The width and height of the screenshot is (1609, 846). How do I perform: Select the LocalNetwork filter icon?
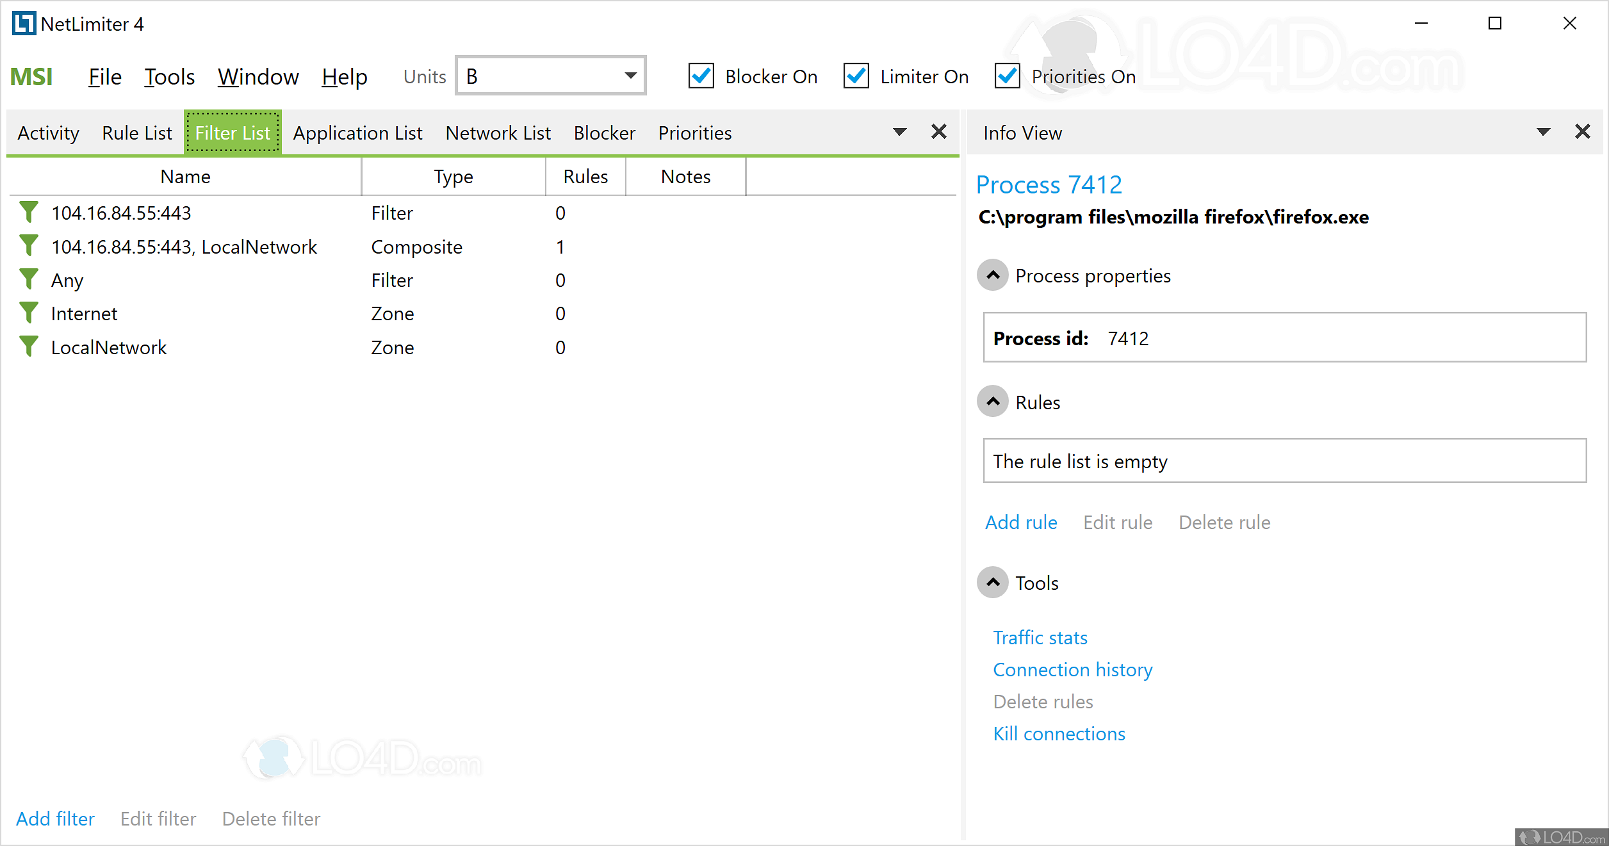[x=29, y=346]
